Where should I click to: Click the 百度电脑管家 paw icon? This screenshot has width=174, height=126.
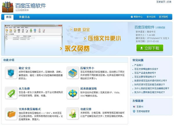(134, 111)
